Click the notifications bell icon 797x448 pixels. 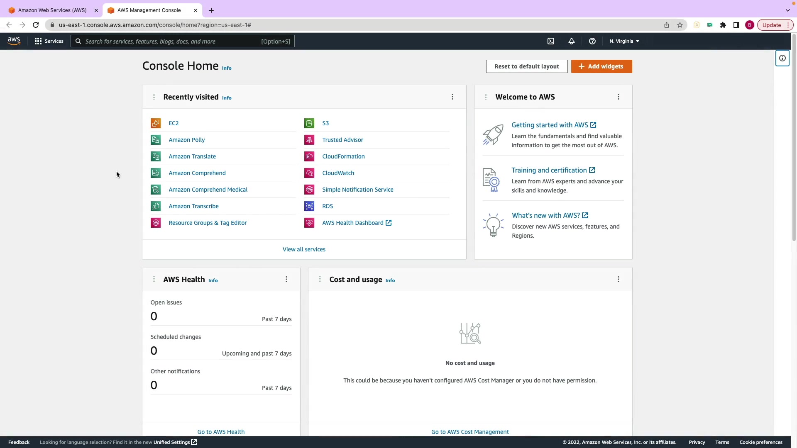pos(572,41)
